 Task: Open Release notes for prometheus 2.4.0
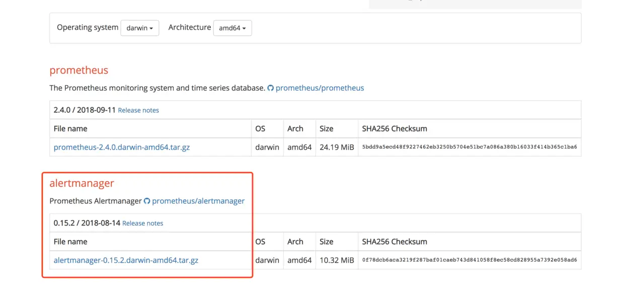(138, 110)
